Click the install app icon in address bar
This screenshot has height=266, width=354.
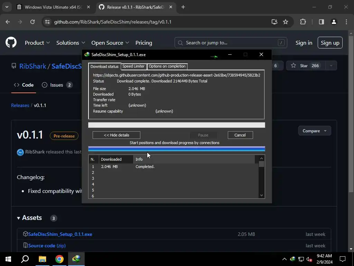(274, 22)
